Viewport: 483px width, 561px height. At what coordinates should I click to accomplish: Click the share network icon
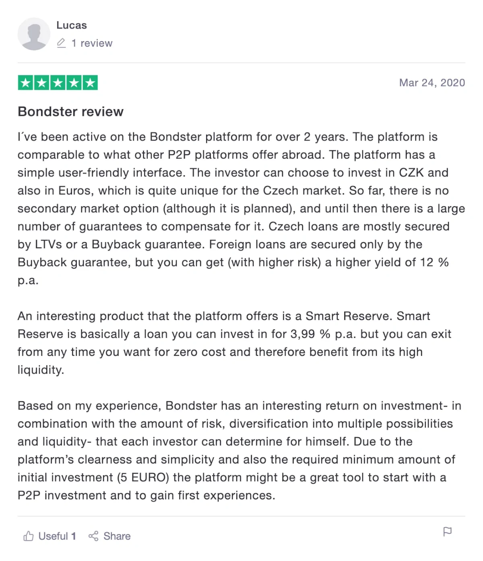click(x=93, y=536)
